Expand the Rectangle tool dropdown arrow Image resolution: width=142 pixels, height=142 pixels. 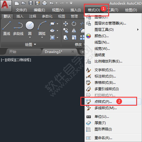tap(57, 24)
